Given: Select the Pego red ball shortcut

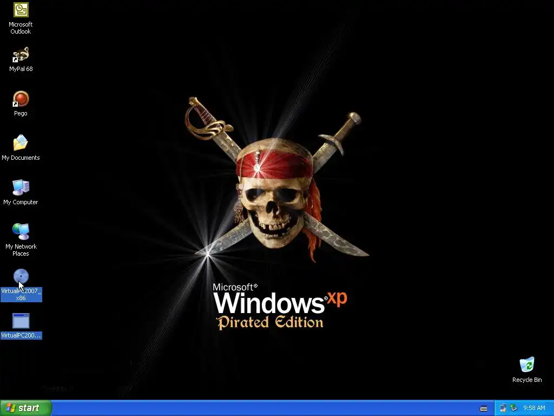Looking at the screenshot, I should (x=21, y=99).
